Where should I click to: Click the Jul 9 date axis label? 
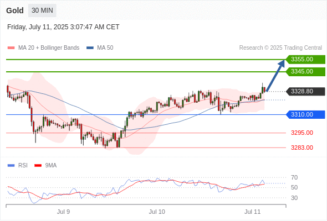(63, 212)
